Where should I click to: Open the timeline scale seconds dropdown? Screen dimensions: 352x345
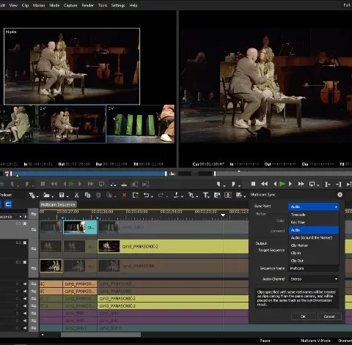(x=21, y=217)
